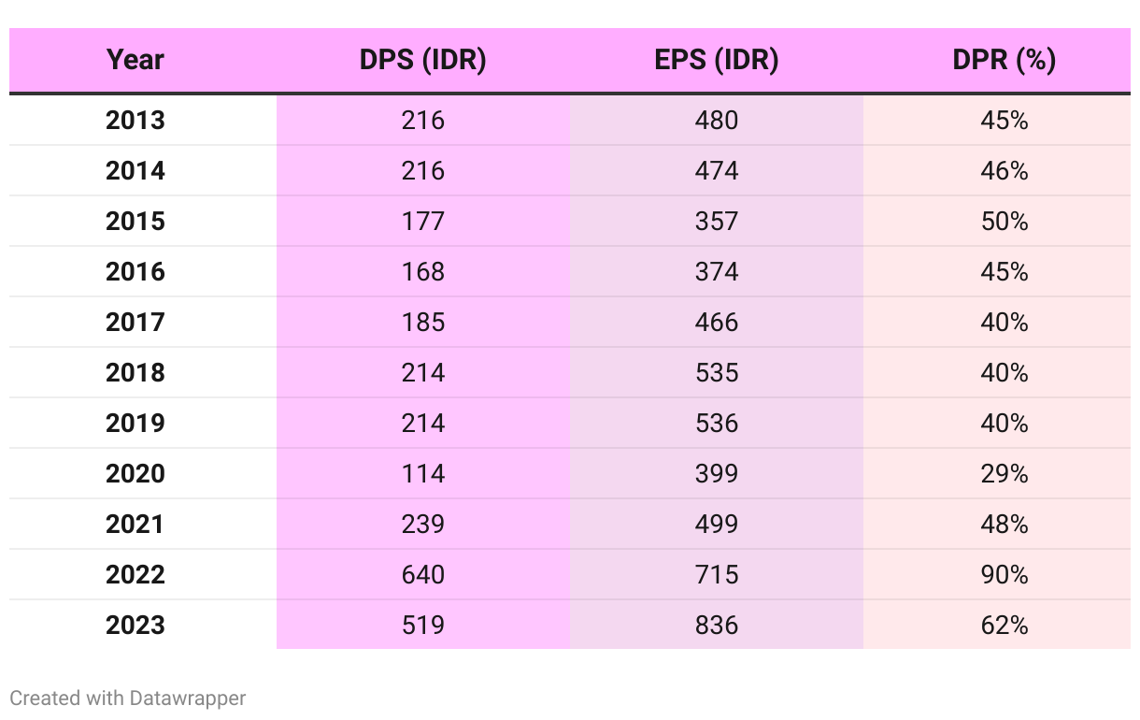Select the 2016 year row label
This screenshot has height=720, width=1140.
tap(135, 272)
